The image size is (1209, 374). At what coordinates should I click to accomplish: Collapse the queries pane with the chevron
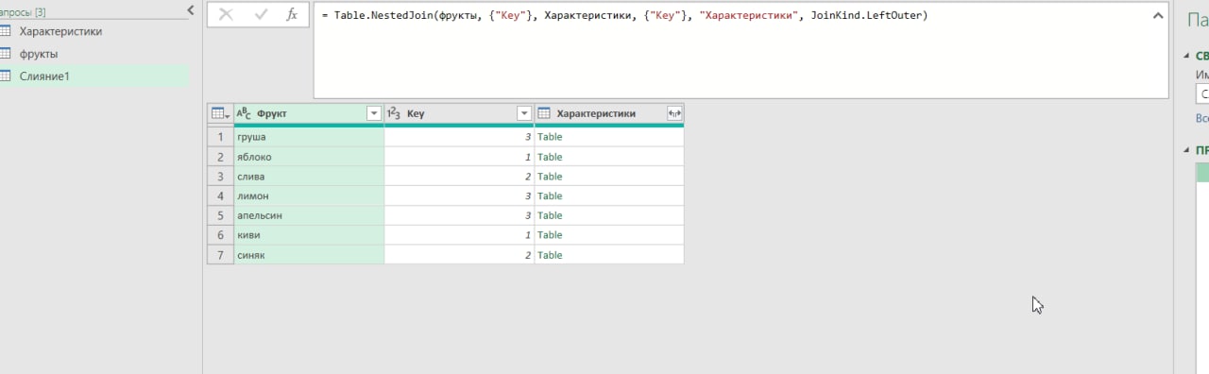pos(191,9)
